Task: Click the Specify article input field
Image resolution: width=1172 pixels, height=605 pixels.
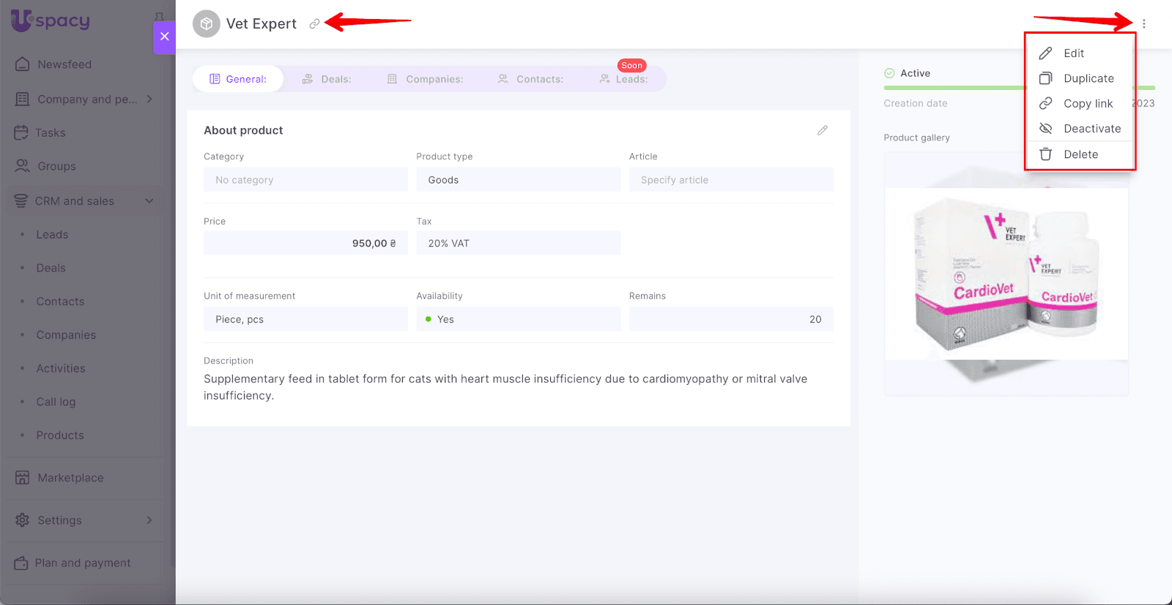Action: [730, 180]
